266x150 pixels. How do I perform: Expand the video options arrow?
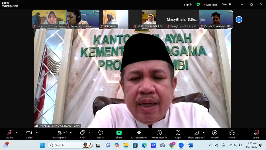37,133
